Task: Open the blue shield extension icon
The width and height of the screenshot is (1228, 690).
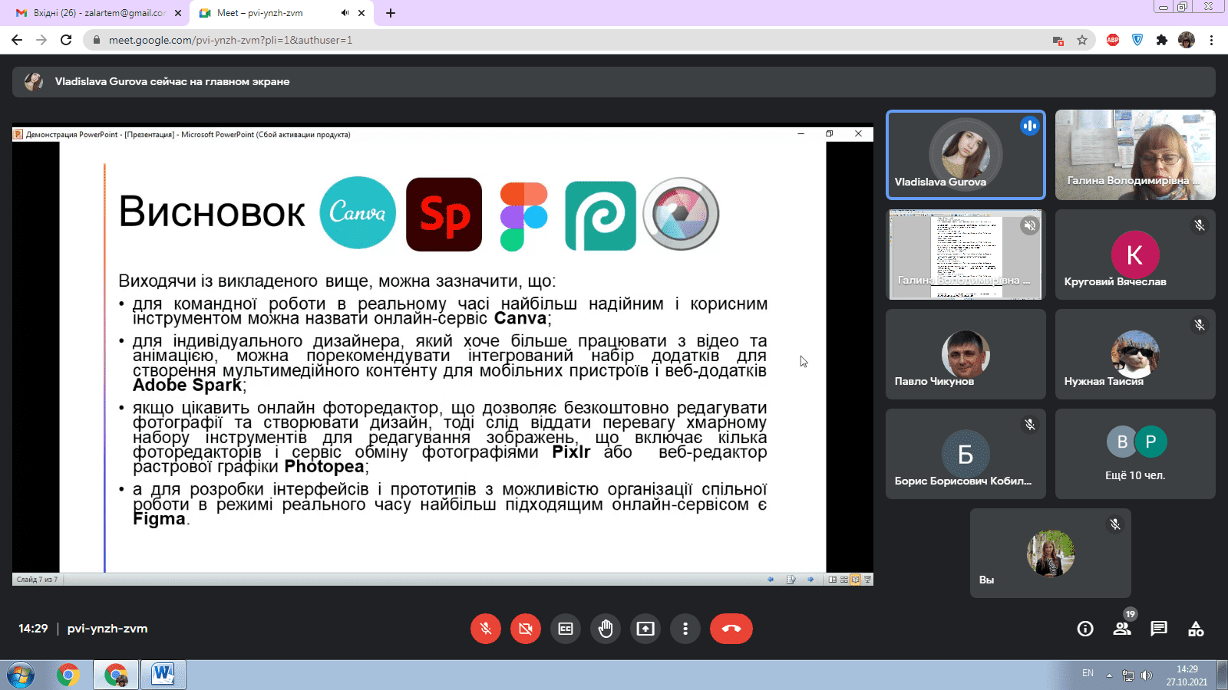Action: (1137, 40)
